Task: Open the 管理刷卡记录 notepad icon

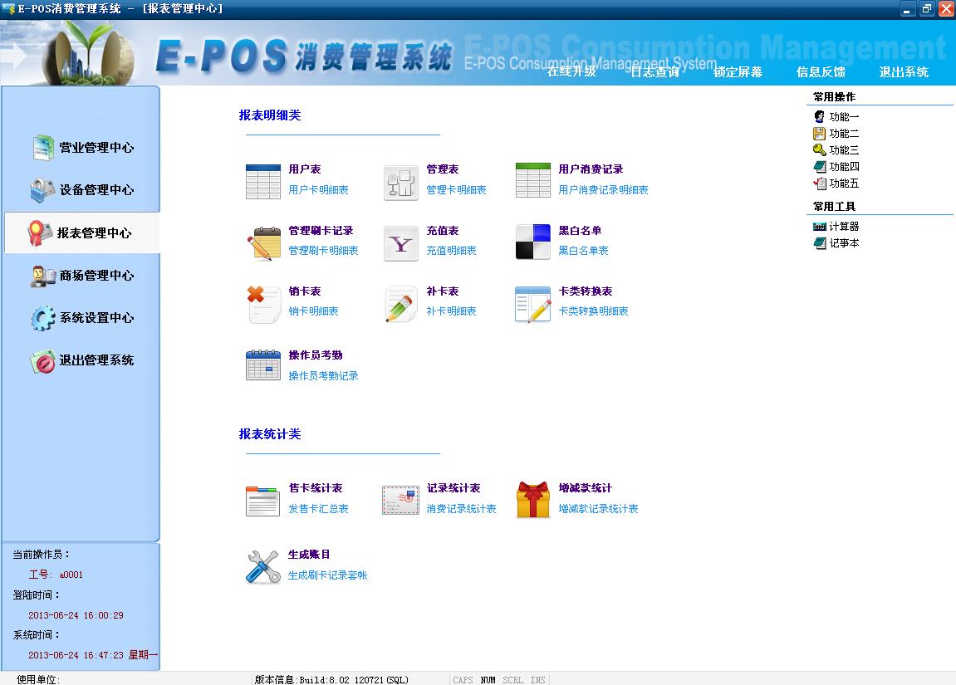Action: click(x=263, y=242)
